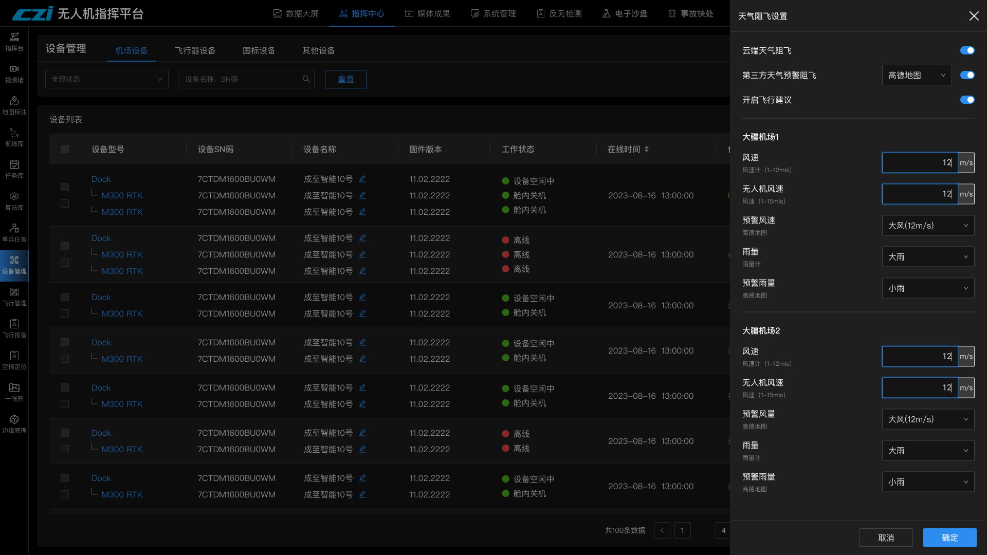Open 任务库 in the left sidebar
987x555 pixels.
(x=14, y=169)
